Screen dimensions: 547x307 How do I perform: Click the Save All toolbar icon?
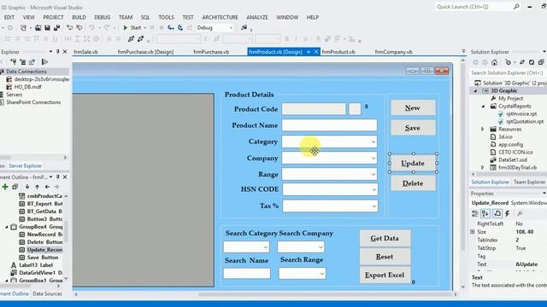56,27
